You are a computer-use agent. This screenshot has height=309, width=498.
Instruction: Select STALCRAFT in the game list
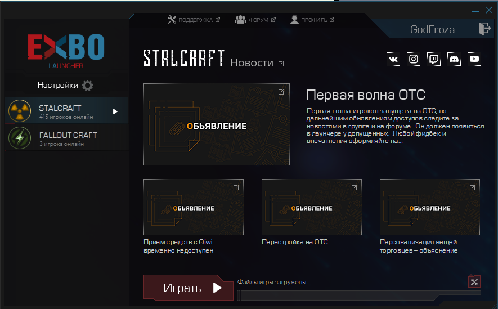point(66,111)
